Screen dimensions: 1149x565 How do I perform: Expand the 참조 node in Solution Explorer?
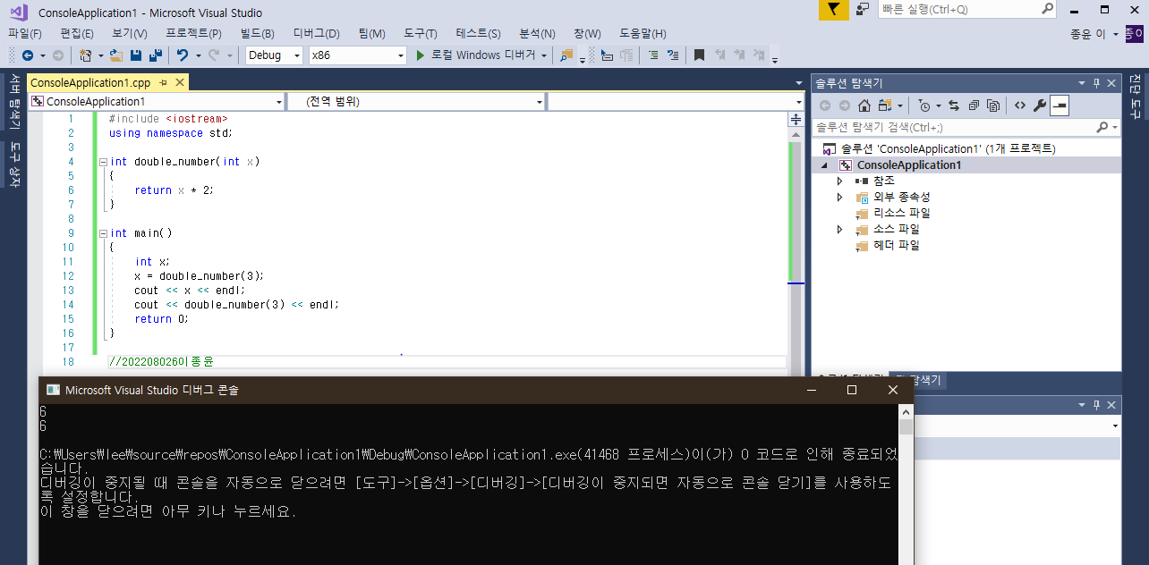[x=839, y=181]
